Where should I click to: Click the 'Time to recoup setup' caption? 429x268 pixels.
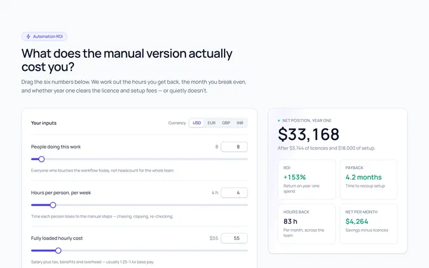tap(365, 186)
